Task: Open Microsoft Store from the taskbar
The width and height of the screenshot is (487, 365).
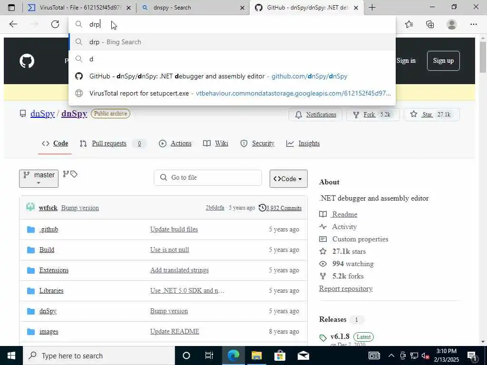Action: [280, 355]
